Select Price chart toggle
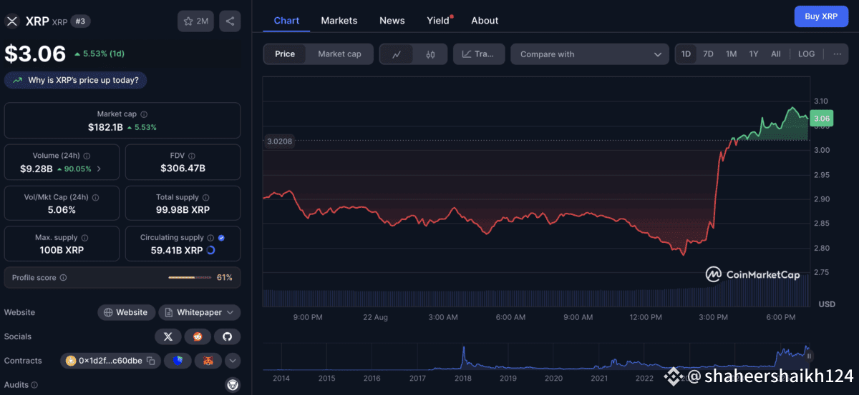The width and height of the screenshot is (859, 395). (285, 54)
